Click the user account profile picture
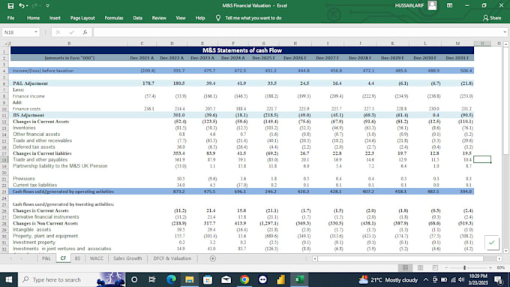Screen dimensions: 510x287 pyautogui.click(x=432, y=5)
